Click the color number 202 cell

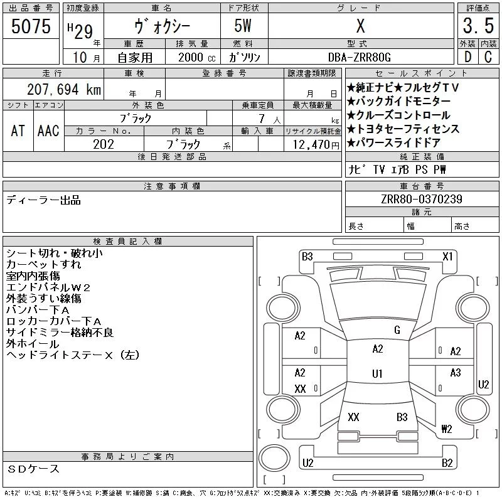click(104, 144)
